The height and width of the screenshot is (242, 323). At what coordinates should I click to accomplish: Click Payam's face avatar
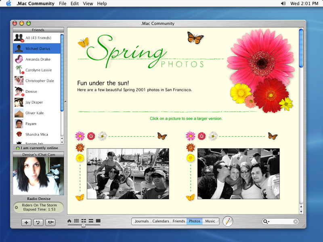click(19, 124)
